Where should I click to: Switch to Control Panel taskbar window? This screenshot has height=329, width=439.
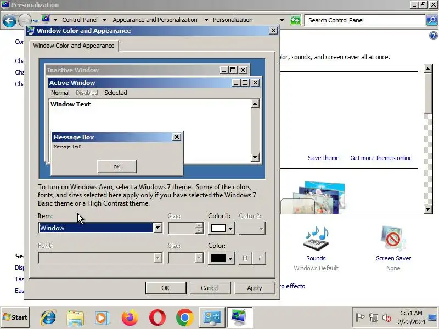[x=212, y=317]
